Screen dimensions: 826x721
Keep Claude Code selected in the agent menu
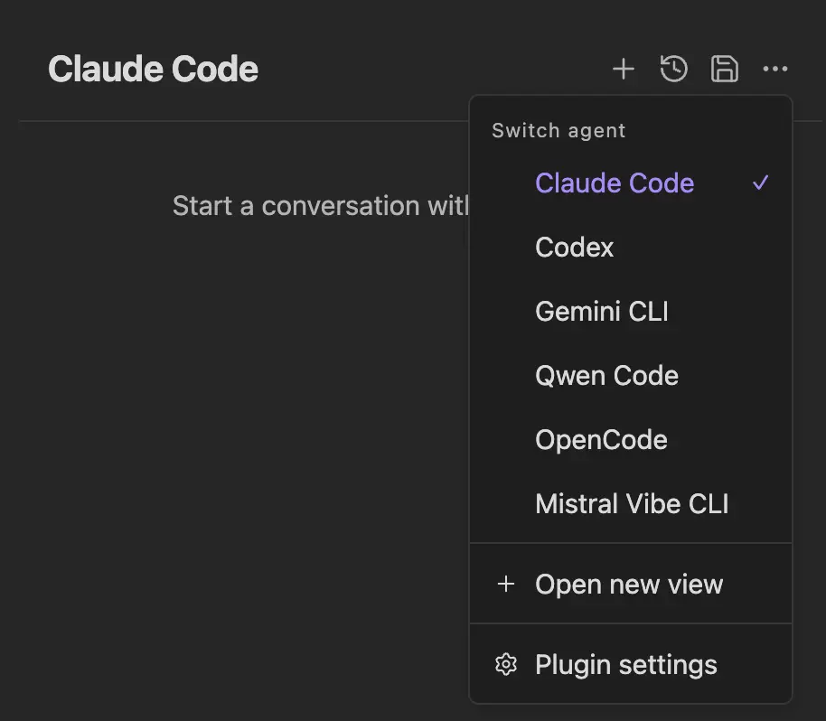click(615, 183)
